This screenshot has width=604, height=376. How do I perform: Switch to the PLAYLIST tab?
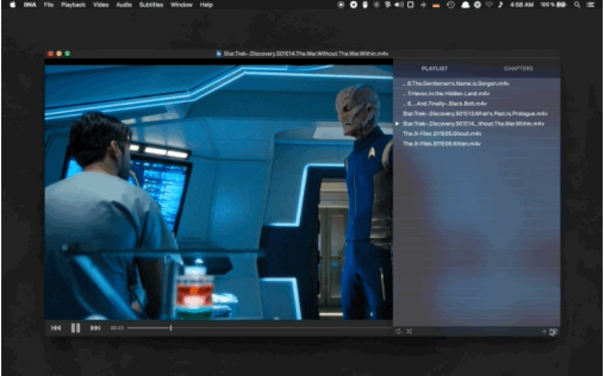click(435, 69)
